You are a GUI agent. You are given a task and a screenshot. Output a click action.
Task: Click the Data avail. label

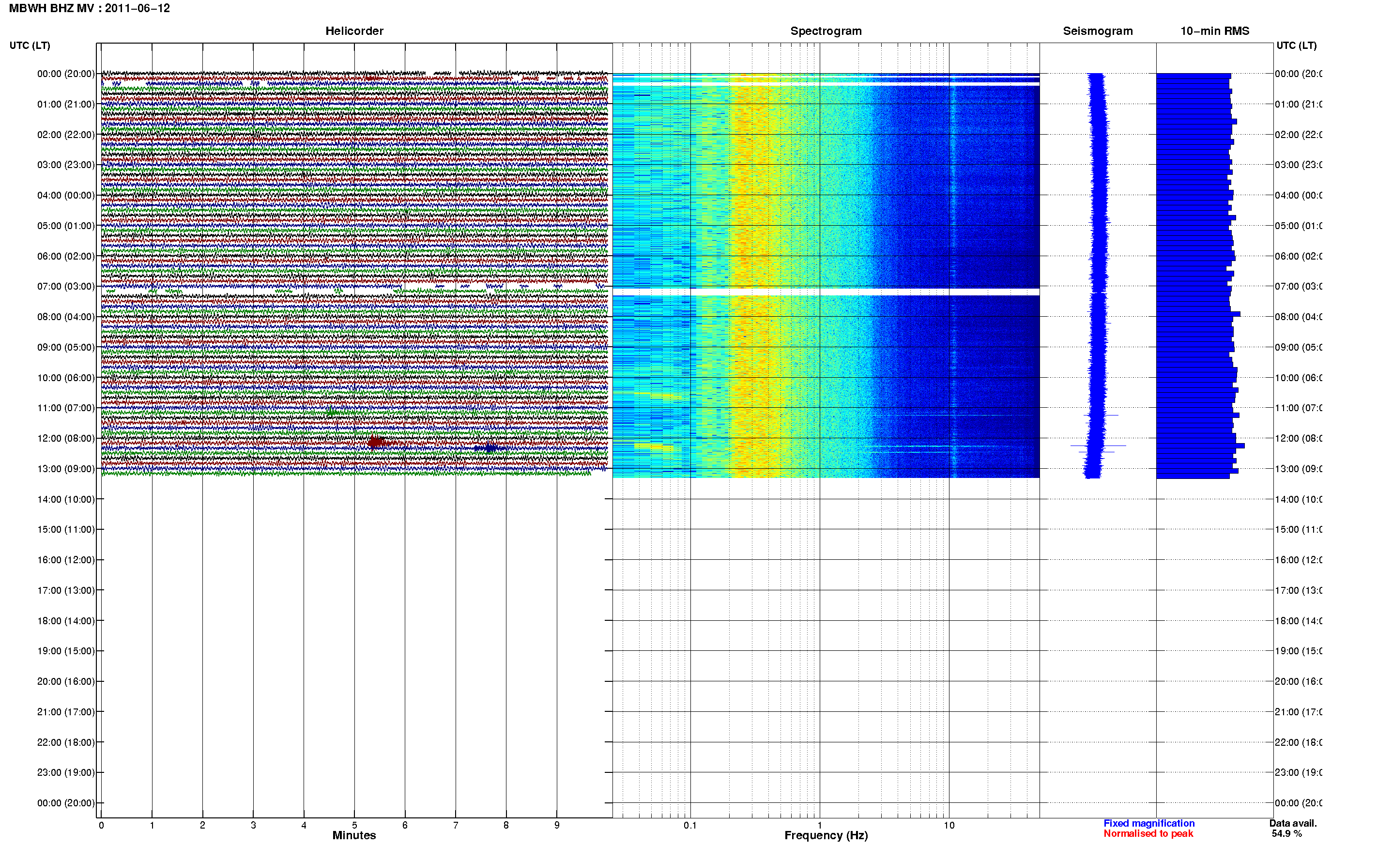point(1293,823)
